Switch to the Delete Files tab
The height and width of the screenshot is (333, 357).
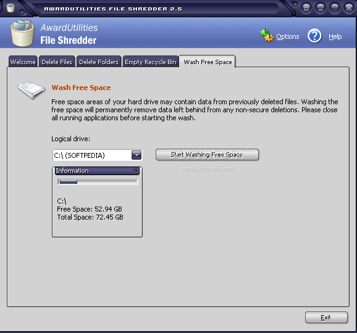pyautogui.click(x=57, y=62)
